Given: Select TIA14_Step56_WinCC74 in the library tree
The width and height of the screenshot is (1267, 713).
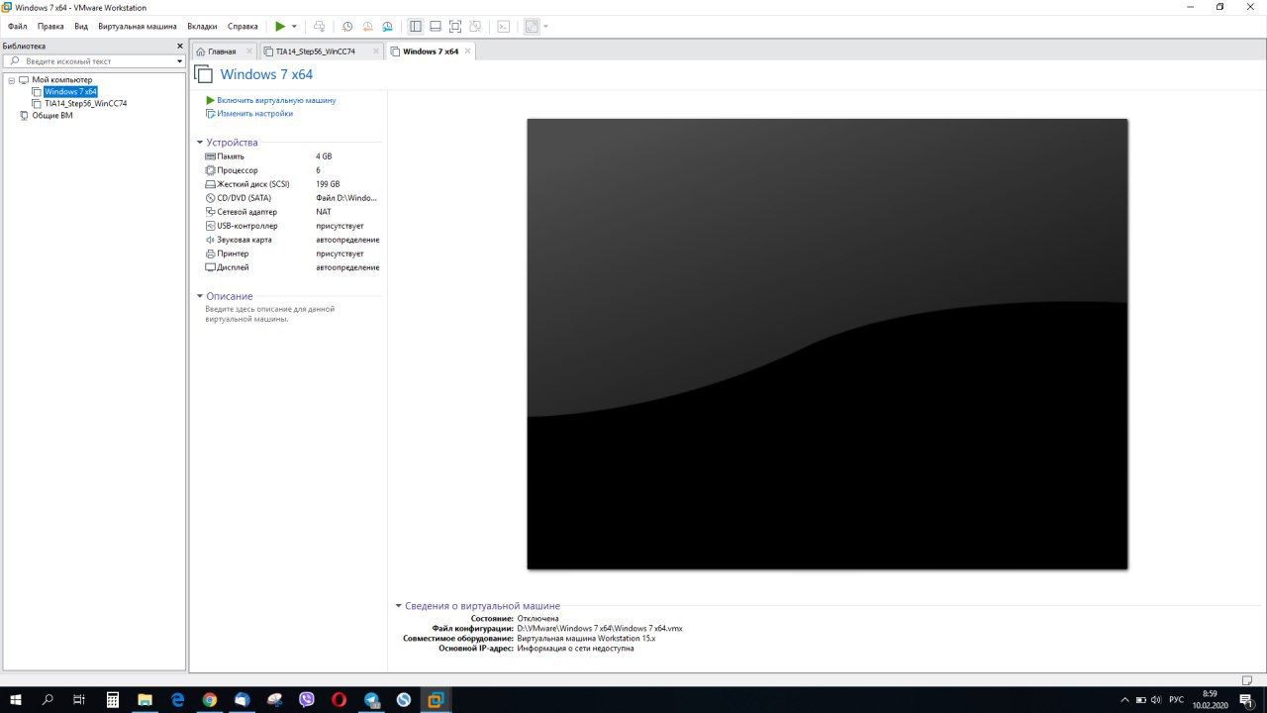Looking at the screenshot, I should pyautogui.click(x=85, y=103).
